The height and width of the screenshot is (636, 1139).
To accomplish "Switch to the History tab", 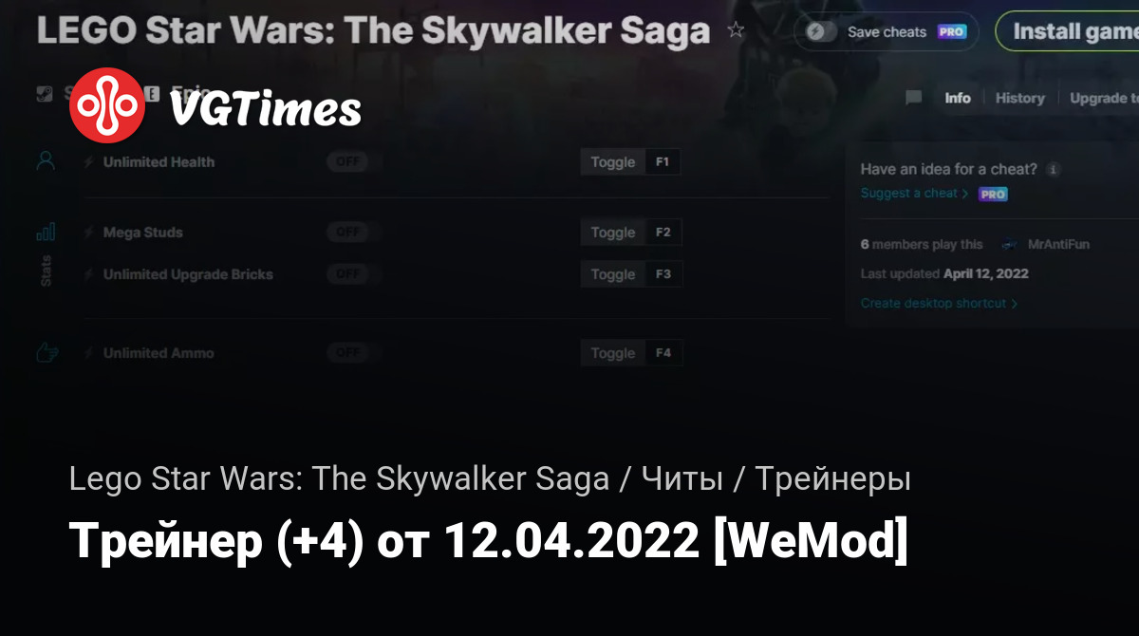I will click(1020, 98).
